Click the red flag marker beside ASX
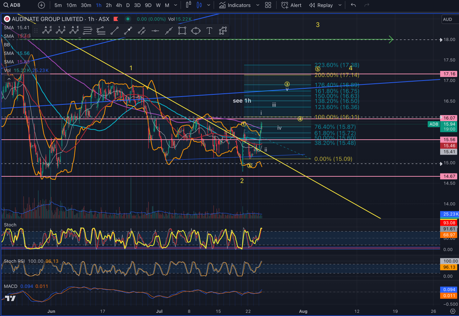 point(115,19)
